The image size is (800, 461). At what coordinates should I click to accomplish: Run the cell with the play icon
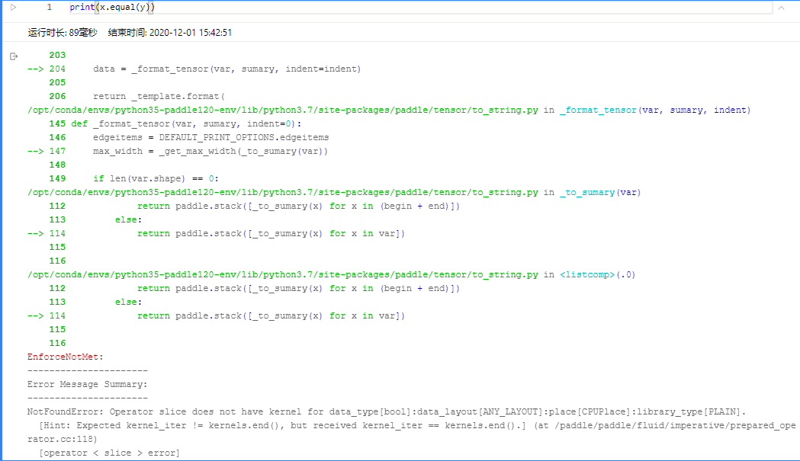tap(13, 7)
